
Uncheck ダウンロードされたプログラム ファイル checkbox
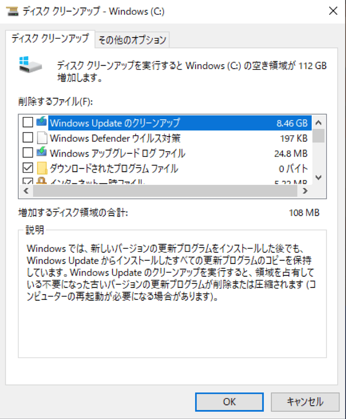point(28,168)
